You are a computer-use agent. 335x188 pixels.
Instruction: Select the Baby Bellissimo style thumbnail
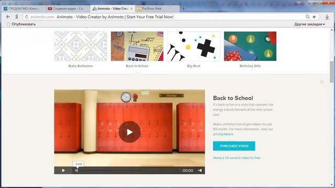click(81, 46)
